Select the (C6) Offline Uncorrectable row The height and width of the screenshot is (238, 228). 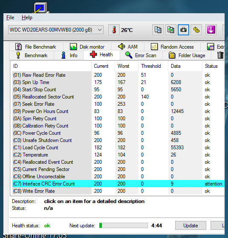tap(118, 177)
